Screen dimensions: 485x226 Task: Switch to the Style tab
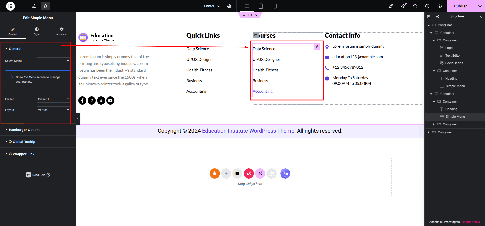pyautogui.click(x=37, y=32)
